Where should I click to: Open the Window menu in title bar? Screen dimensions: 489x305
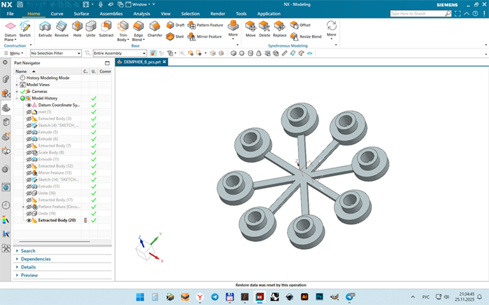pos(139,4)
